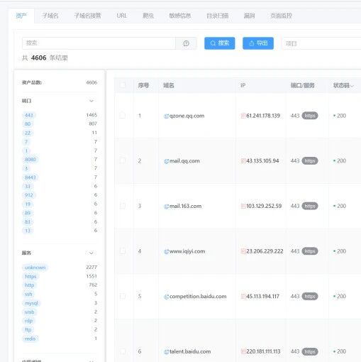The image size is (361, 362).
Task: Toggle the select-all checkbox in table header
Action: (x=123, y=85)
